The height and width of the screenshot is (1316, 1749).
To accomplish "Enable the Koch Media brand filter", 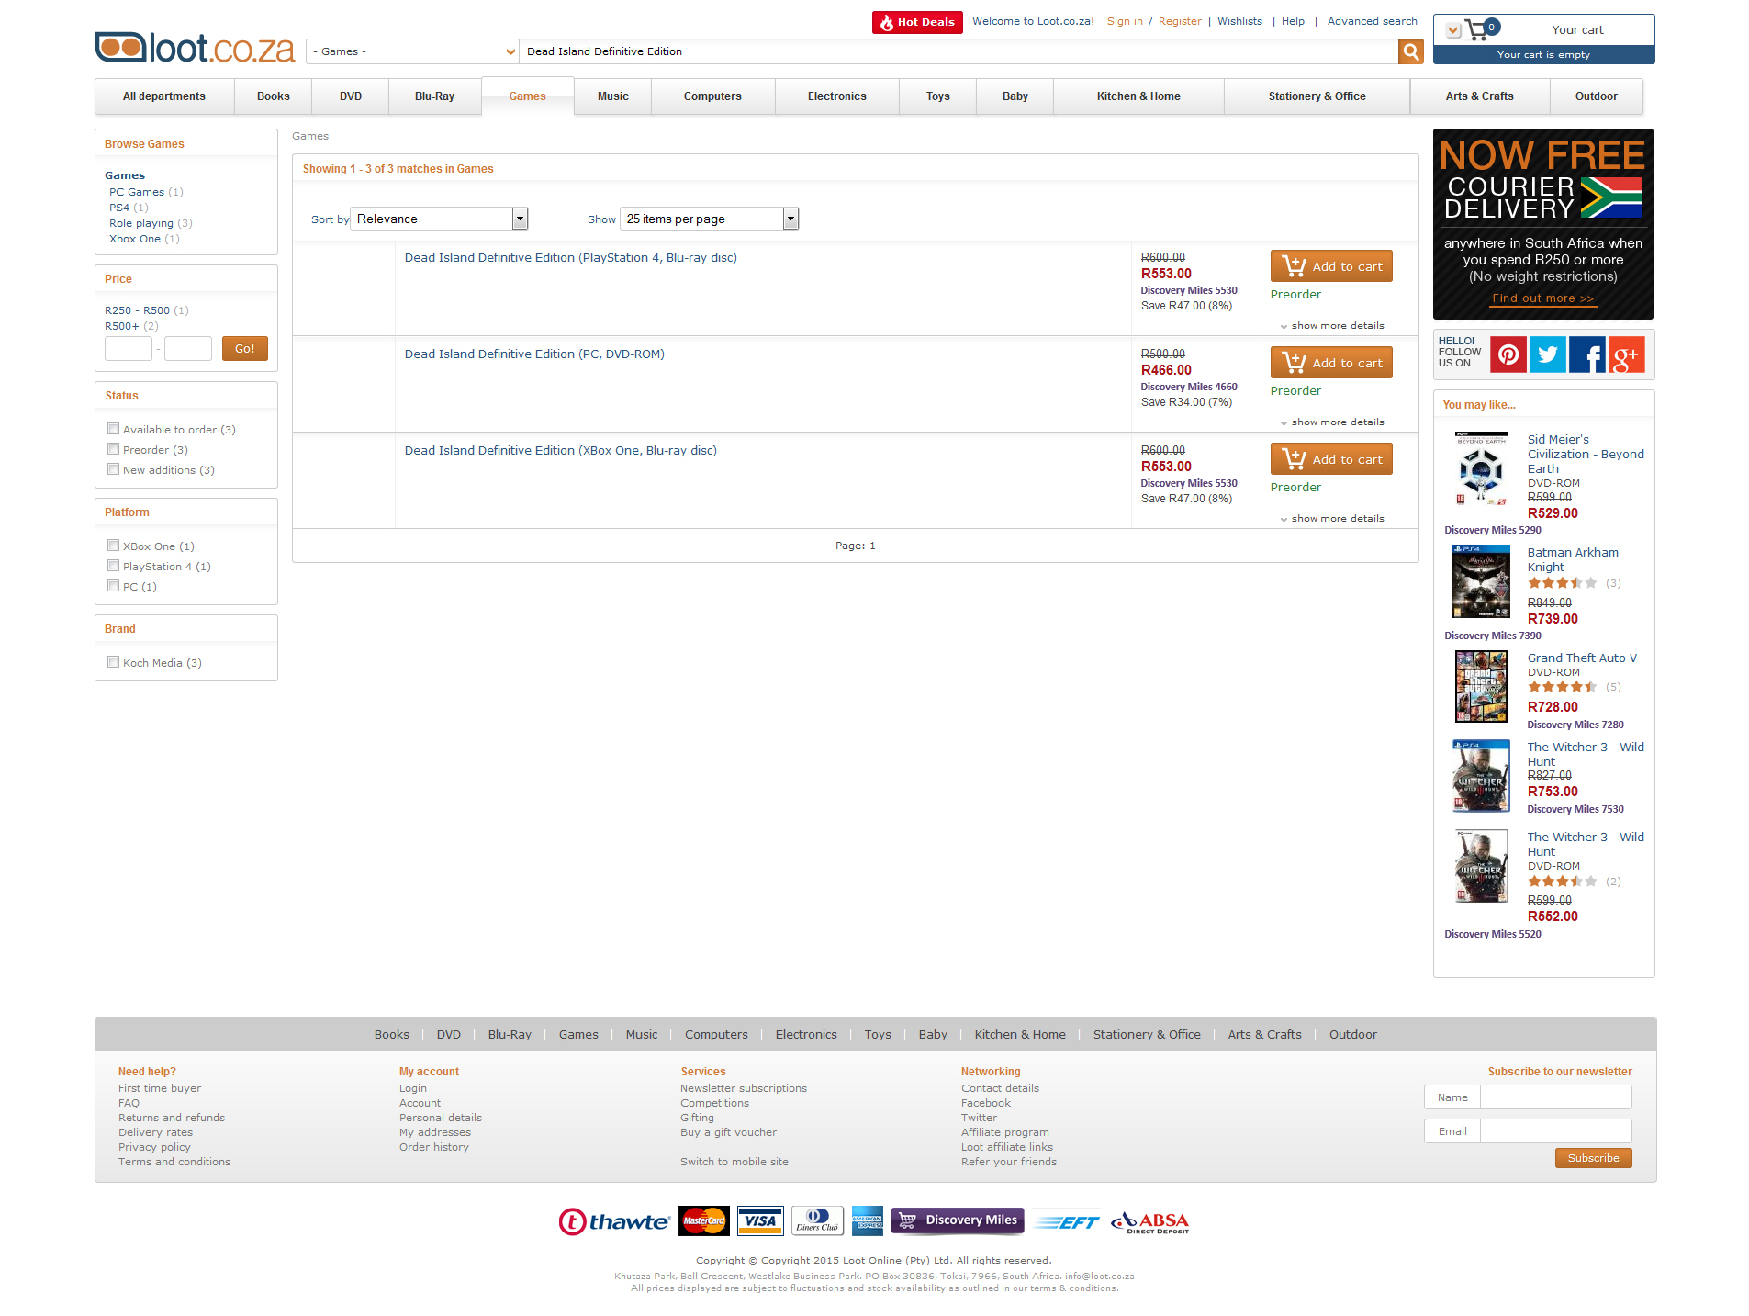I will pos(114,662).
